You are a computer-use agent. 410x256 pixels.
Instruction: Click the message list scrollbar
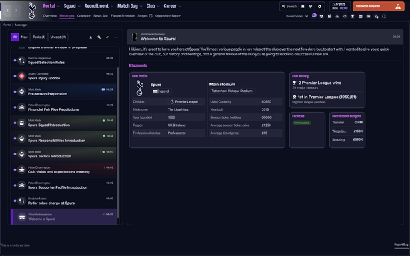[118, 143]
